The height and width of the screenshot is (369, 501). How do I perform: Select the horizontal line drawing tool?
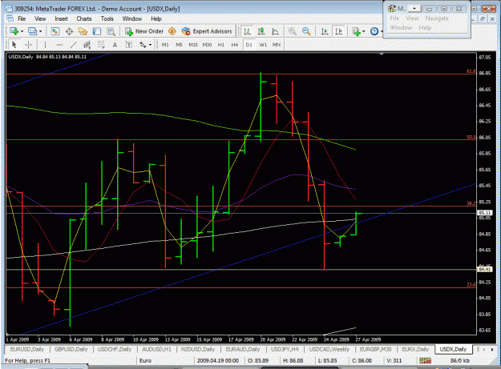point(59,45)
